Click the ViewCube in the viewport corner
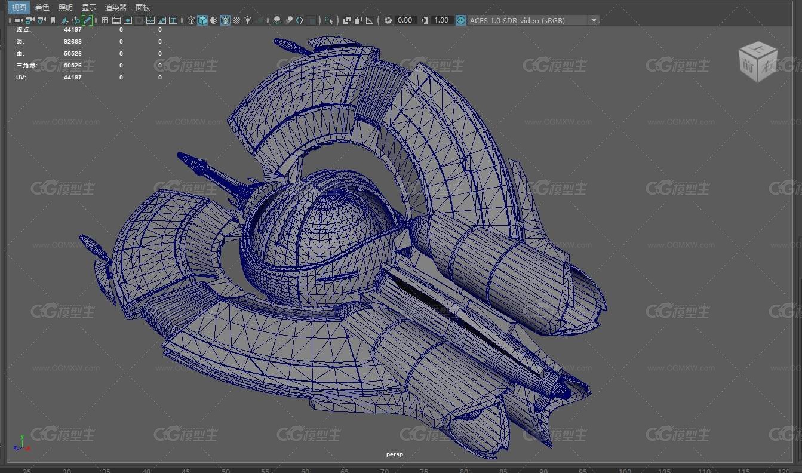The image size is (802, 473). 758,62
